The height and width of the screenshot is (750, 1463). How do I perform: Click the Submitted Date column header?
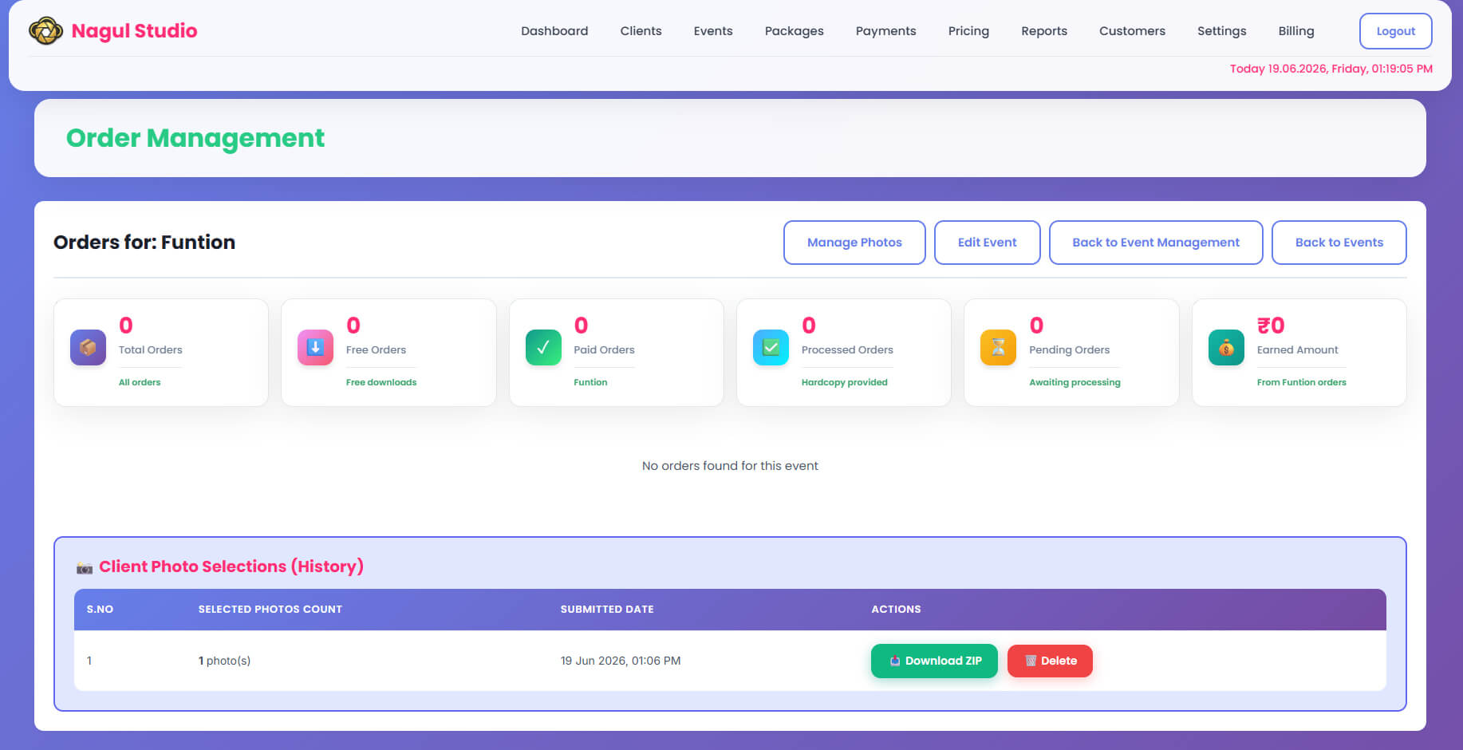(607, 609)
